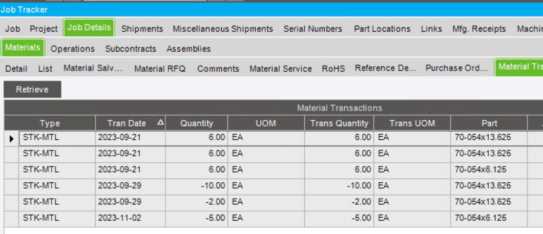
Task: Select the Subcontracts tab
Action: [131, 49]
